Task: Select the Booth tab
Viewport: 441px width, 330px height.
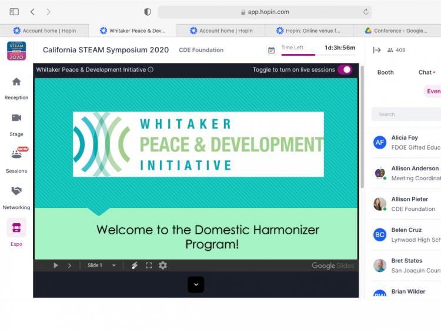Action: tap(385, 72)
